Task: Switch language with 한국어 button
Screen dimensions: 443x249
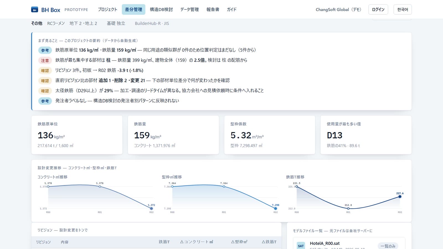Action: point(403,9)
